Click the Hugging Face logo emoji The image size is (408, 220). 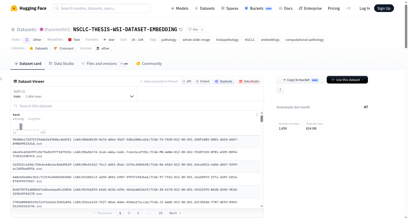pyautogui.click(x=14, y=8)
